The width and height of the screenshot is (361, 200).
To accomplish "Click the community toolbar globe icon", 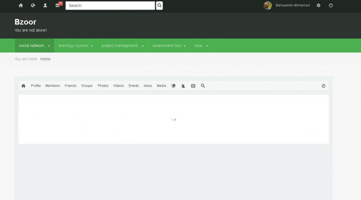I will [x=173, y=86].
